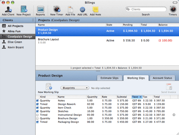
Task: Click the $ 556.50 pending amount
Action: (x=129, y=40)
